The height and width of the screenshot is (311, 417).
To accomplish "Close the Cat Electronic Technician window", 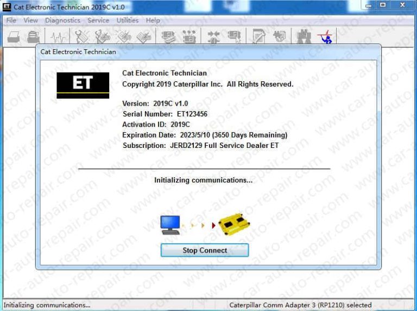I will click(x=402, y=5).
